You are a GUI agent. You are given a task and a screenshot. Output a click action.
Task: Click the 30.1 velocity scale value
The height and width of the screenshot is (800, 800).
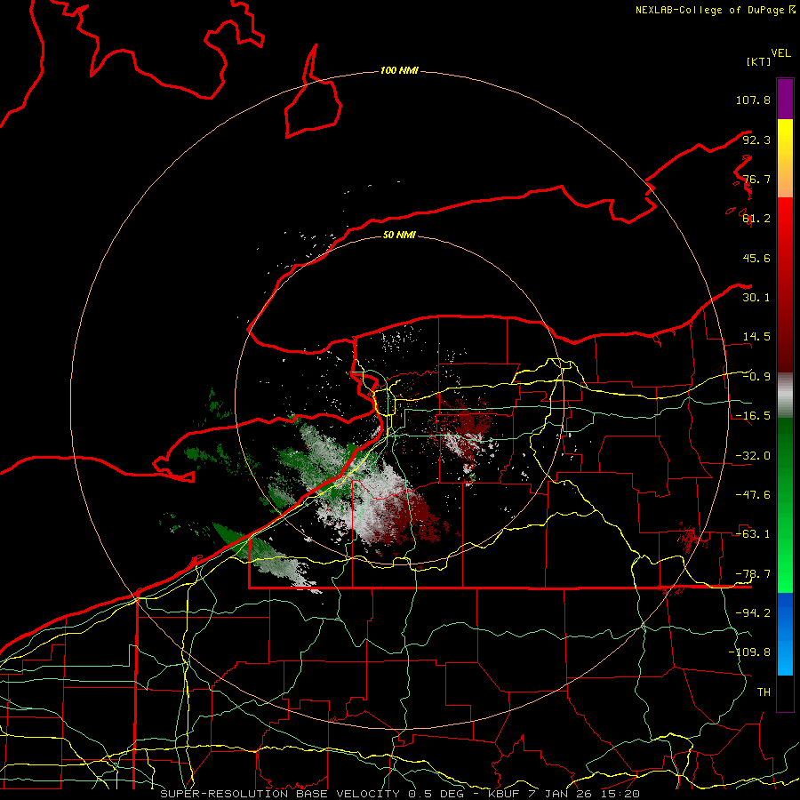pos(756,298)
